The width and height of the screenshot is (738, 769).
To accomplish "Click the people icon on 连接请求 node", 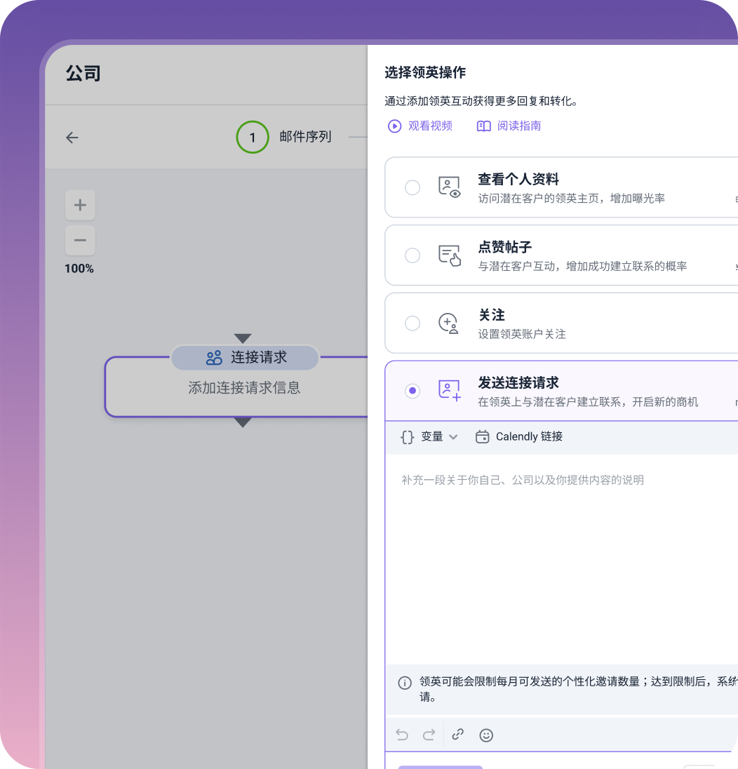I will click(x=214, y=358).
